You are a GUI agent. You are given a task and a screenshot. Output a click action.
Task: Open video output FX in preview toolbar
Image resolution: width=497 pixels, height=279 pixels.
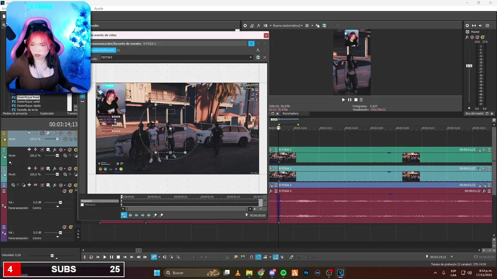(259, 26)
